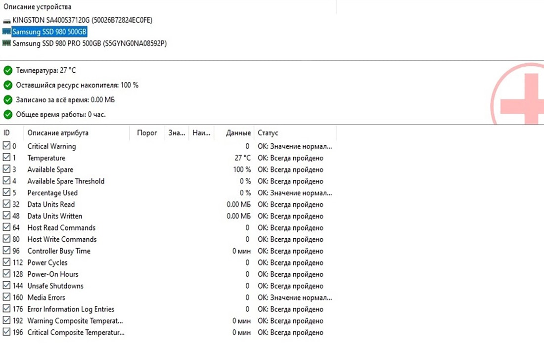
Task: Toggle the Warning Composite Temperature checkbox
Action: click(6, 320)
